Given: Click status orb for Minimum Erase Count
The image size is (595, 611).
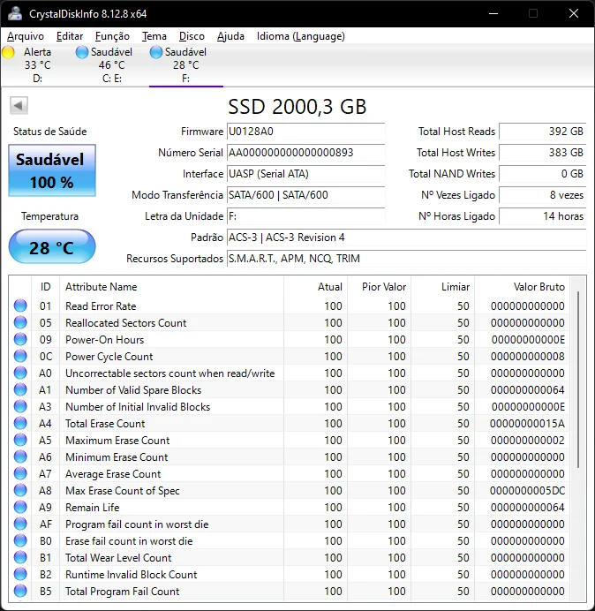Looking at the screenshot, I should (20, 456).
